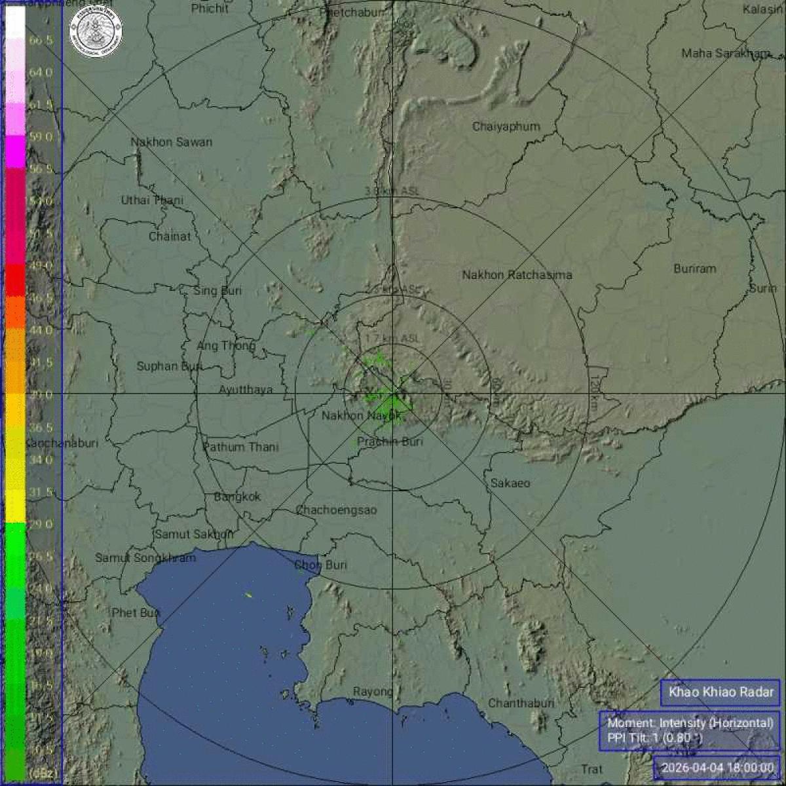Click the 120km range ring label
This screenshot has width=786, height=786.
[x=593, y=390]
